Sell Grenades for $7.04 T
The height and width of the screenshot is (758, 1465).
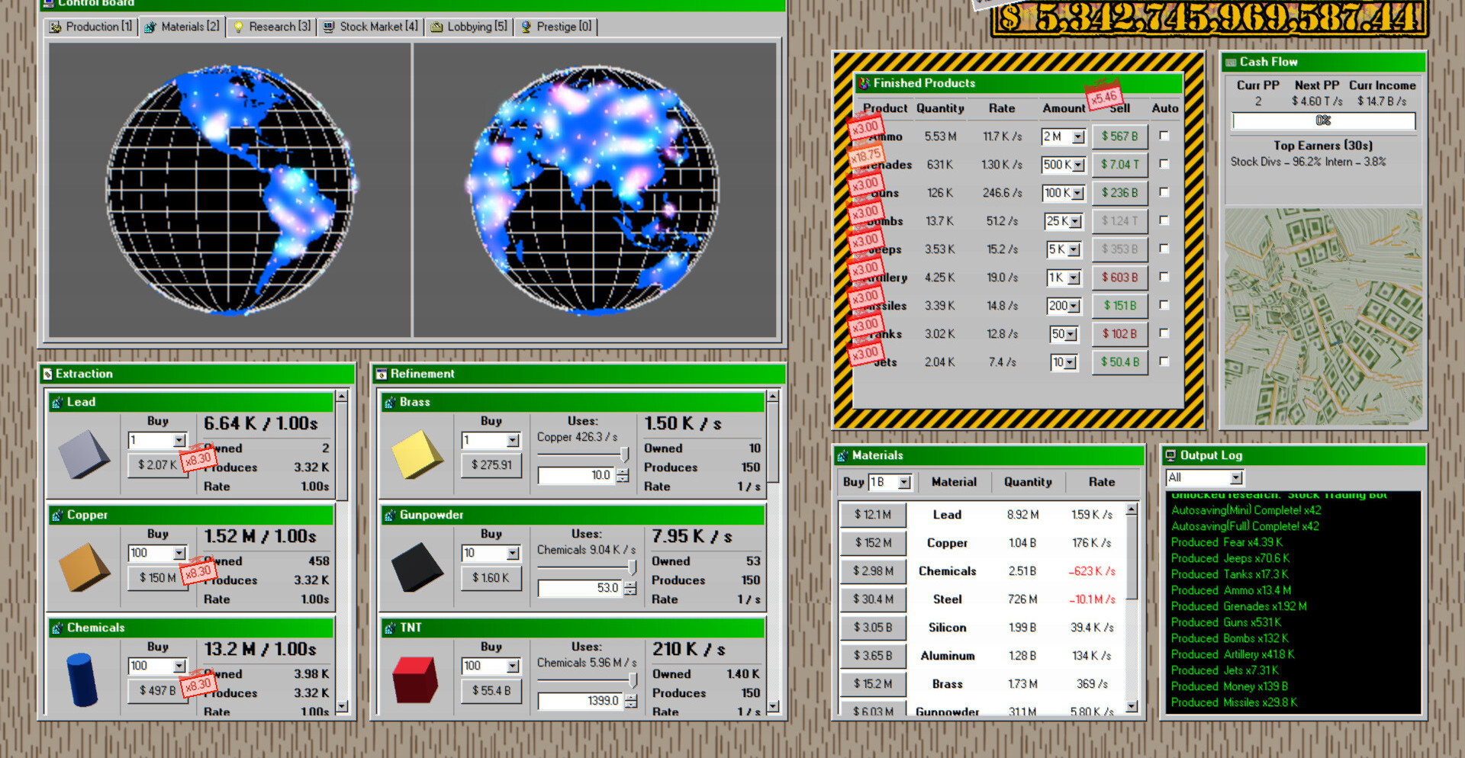coord(1119,165)
